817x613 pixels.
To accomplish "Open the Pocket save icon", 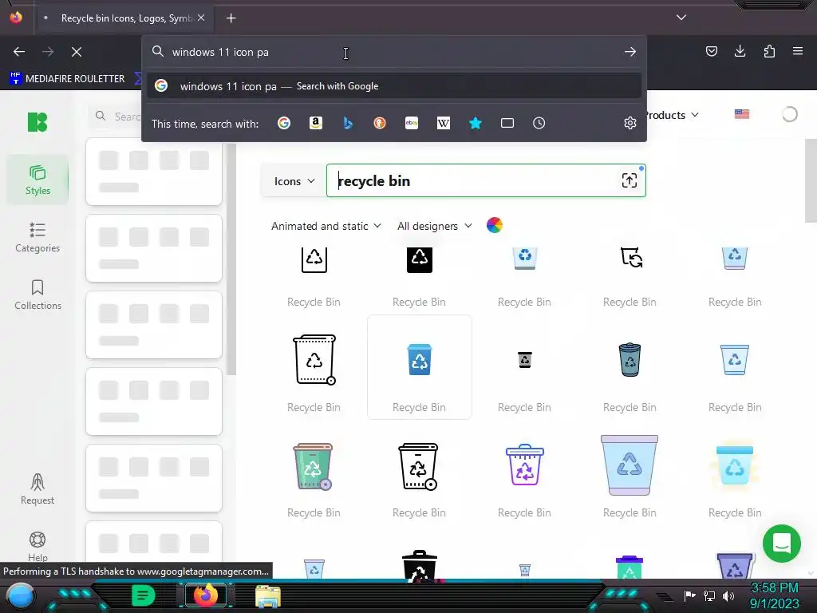I will pos(711,51).
